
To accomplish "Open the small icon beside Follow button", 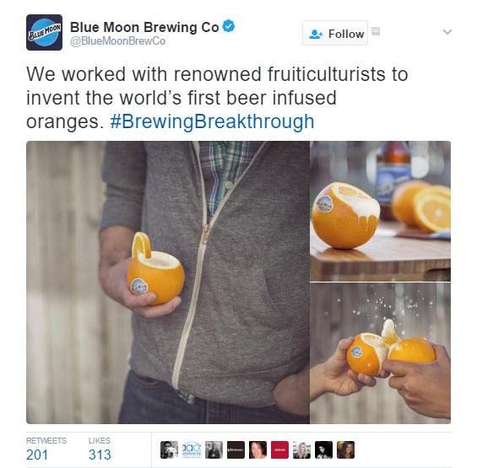I will coord(376,31).
